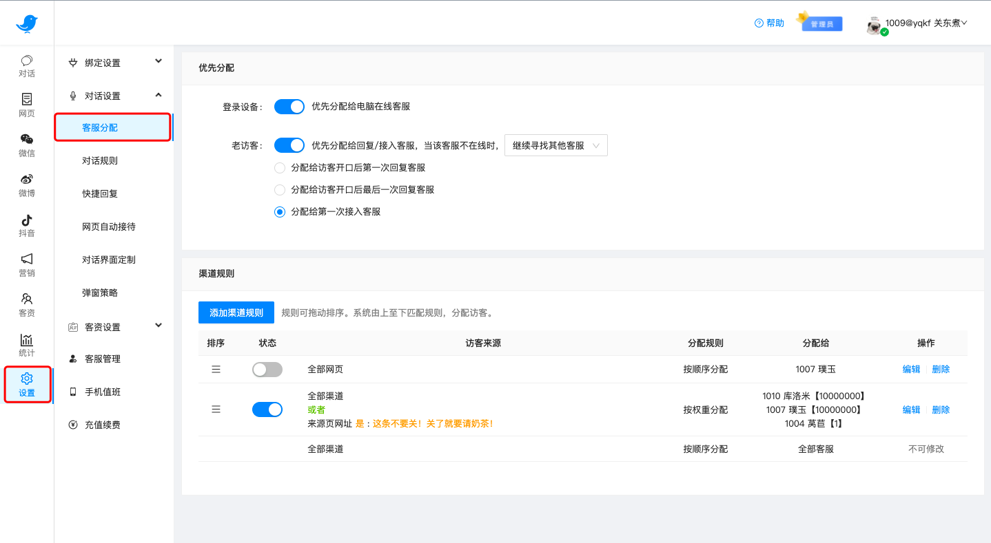
Task: Open the 对话 conversation panel icon
Action: [x=26, y=65]
